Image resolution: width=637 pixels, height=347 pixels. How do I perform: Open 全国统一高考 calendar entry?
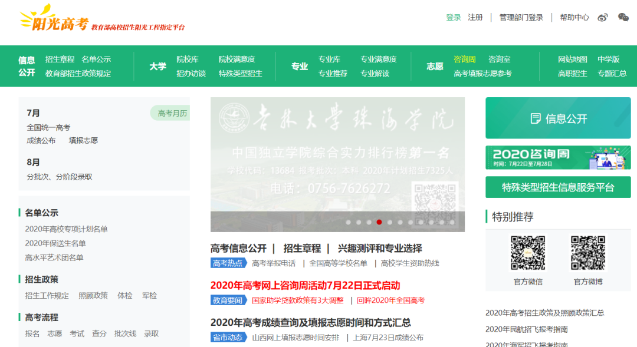pos(48,127)
